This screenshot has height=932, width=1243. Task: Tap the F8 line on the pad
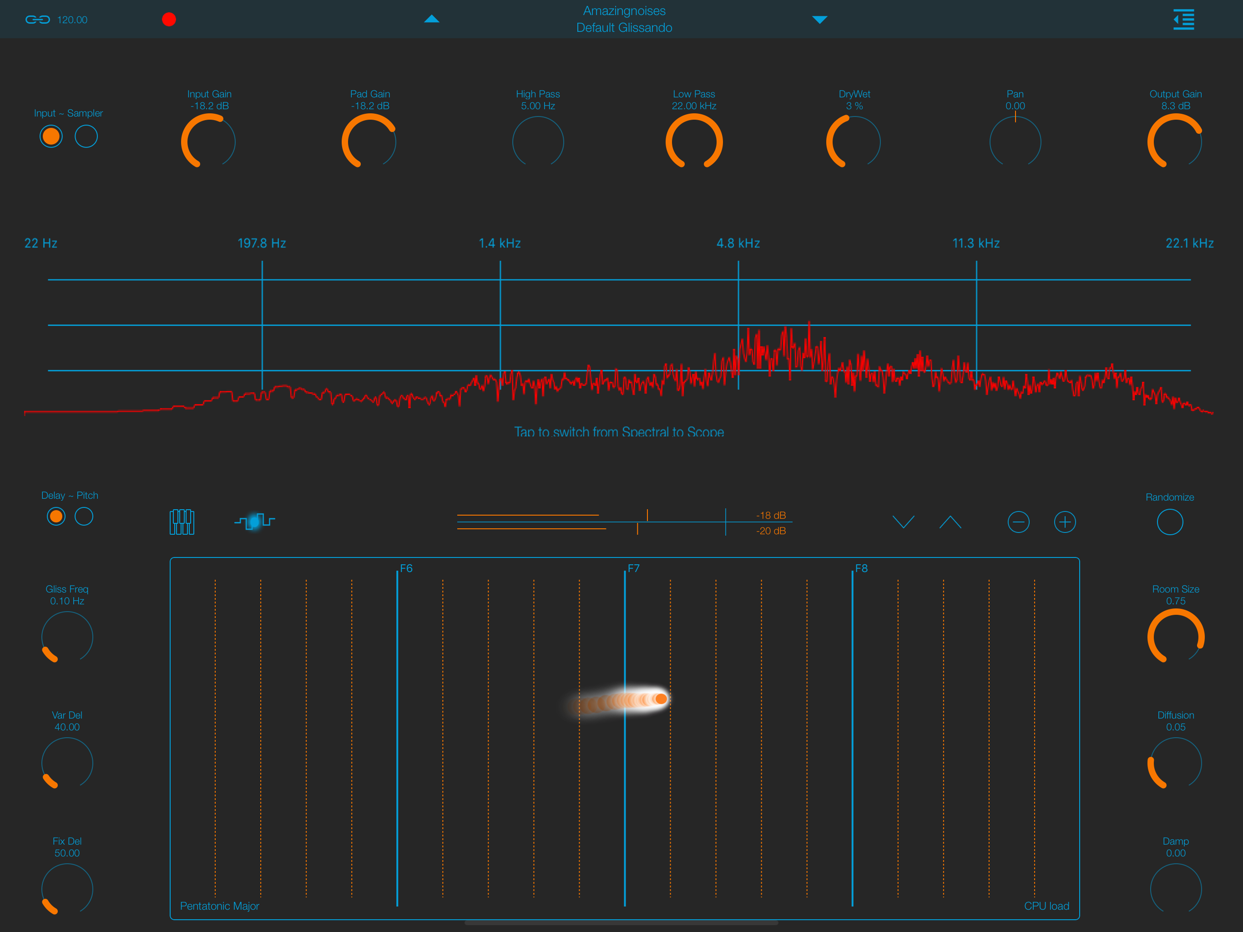pos(853,738)
